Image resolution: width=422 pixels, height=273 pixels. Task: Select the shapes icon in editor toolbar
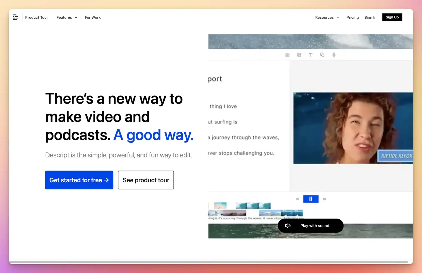click(x=322, y=55)
